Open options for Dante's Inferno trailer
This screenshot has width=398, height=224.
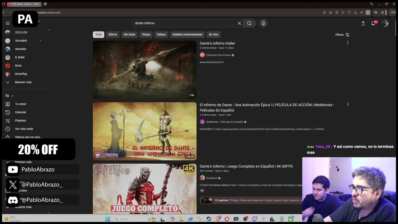tap(348, 43)
